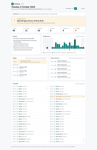The width and height of the screenshot is (97, 150).
Task: Click the Print button
Action: click(83, 9)
